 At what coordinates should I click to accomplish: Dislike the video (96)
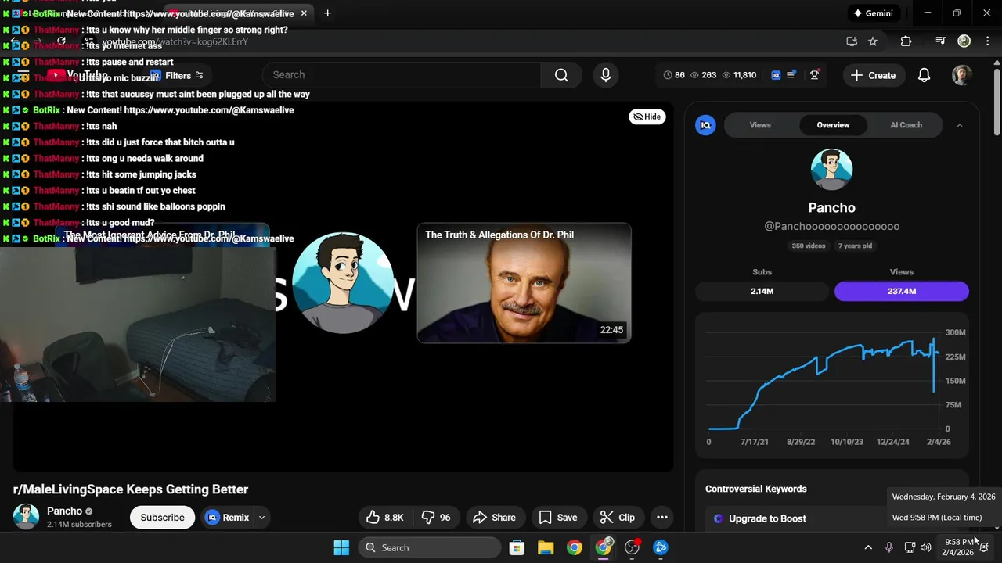[435, 518]
